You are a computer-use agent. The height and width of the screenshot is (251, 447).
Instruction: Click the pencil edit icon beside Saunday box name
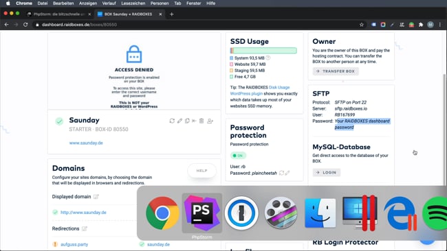point(179,121)
